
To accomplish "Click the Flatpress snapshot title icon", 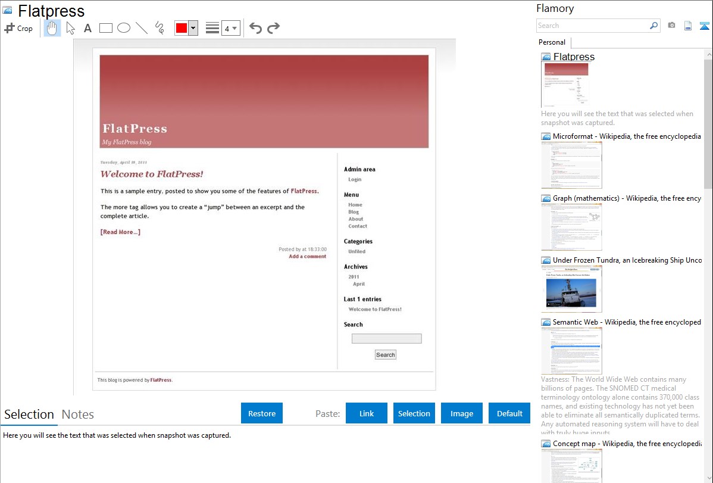I will coord(7,10).
